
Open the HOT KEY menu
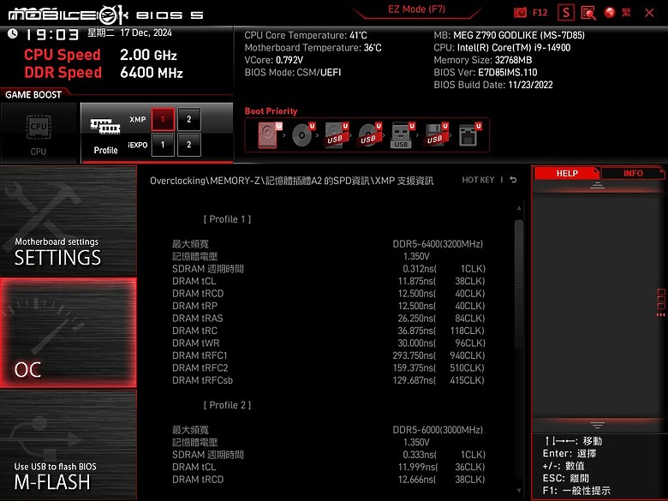tap(478, 180)
